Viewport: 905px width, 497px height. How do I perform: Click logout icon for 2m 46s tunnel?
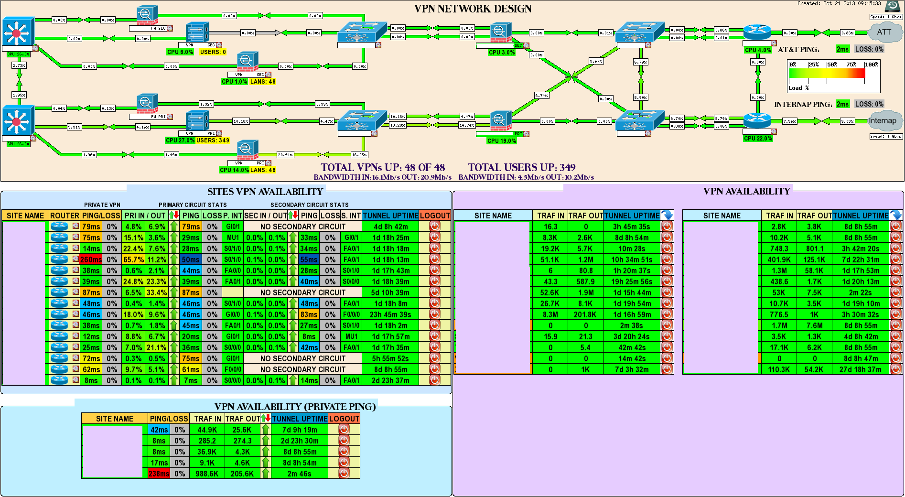344,474
